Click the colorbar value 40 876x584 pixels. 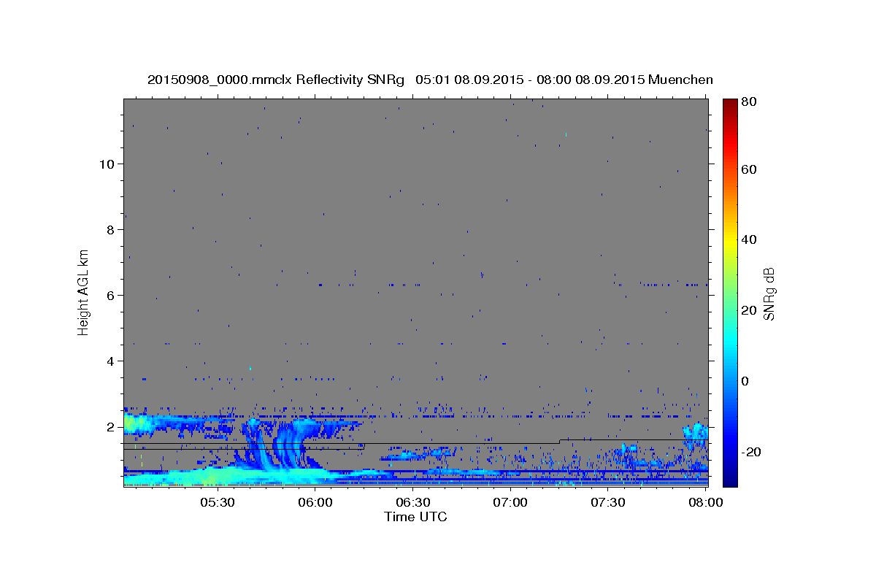point(748,239)
